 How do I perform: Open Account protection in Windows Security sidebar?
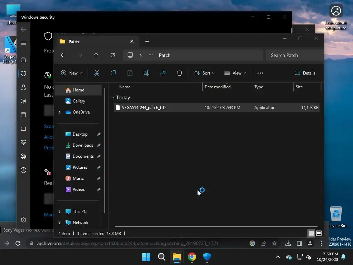[x=23, y=87]
